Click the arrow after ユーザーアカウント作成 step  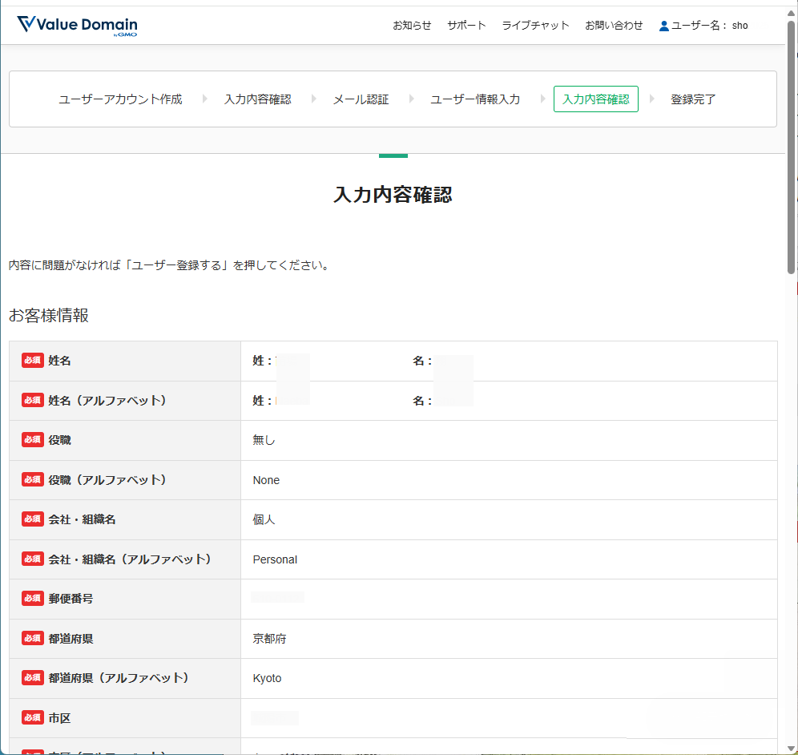click(x=205, y=99)
